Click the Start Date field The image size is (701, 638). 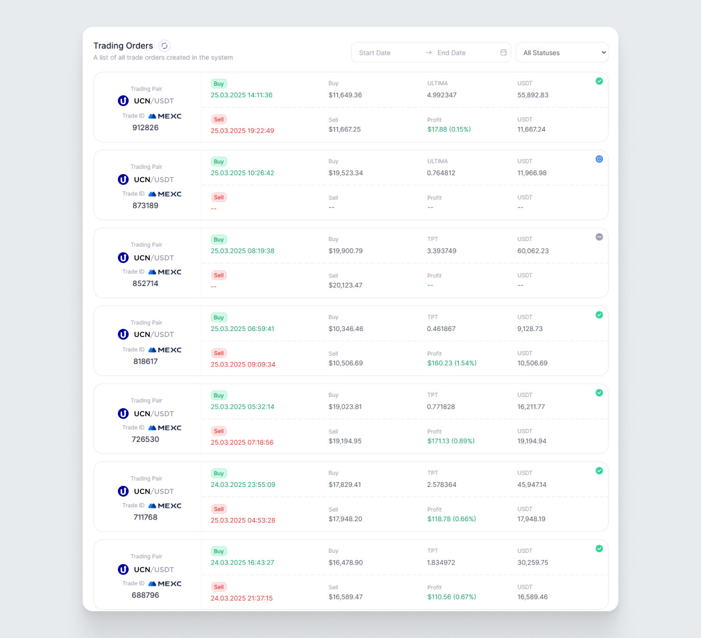point(386,52)
